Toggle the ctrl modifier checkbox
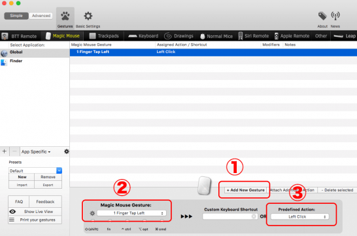 (127, 221)
